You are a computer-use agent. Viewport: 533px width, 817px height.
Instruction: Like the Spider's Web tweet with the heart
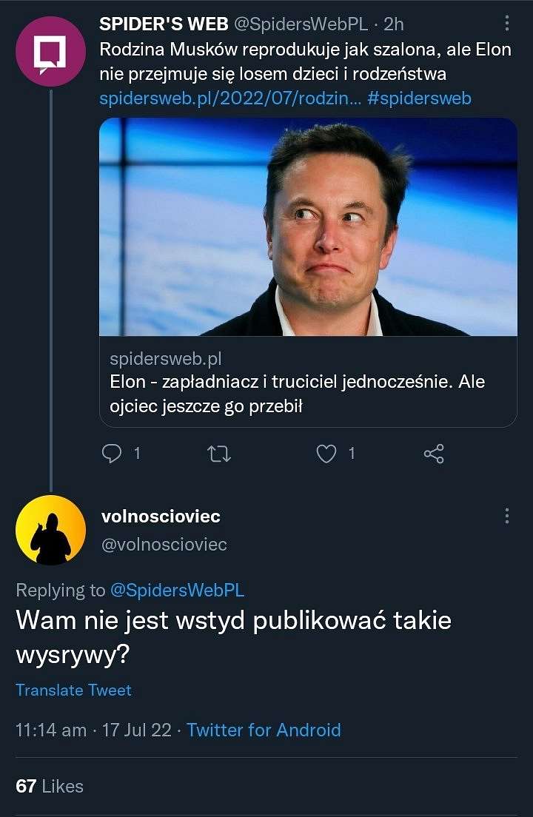pyautogui.click(x=326, y=454)
